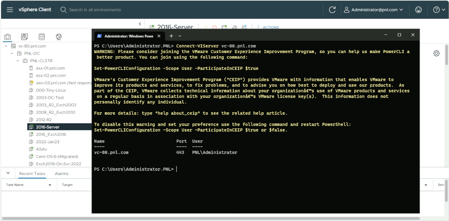The image size is (449, 221).
Task: Select the 2003_R2_Exch2003 VM
Action: click(56, 105)
